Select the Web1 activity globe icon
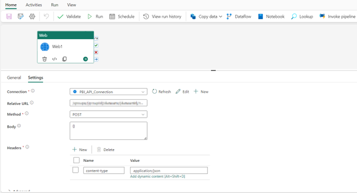 (x=45, y=47)
